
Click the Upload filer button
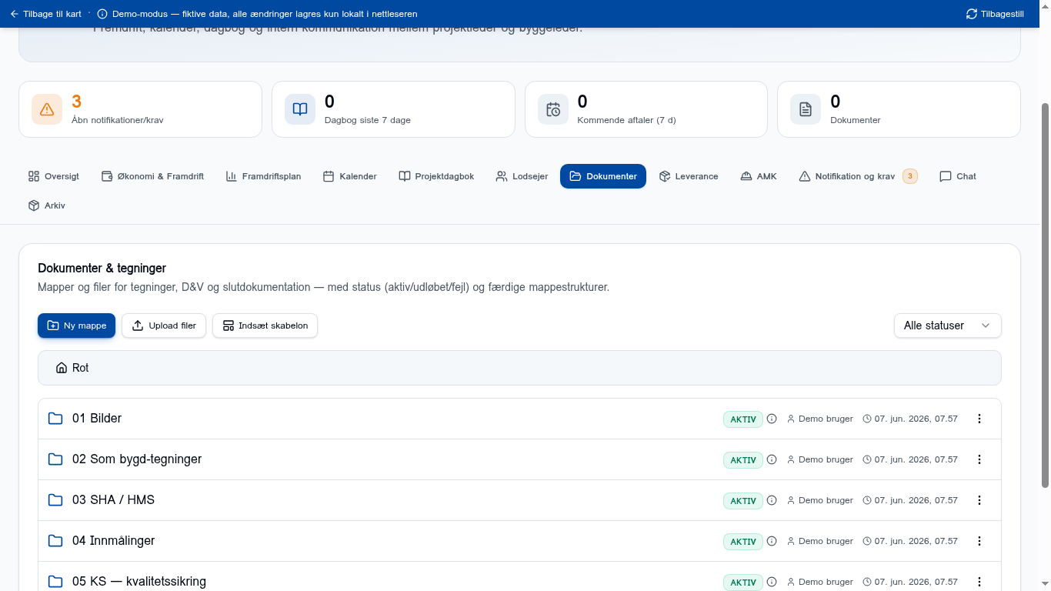164,326
